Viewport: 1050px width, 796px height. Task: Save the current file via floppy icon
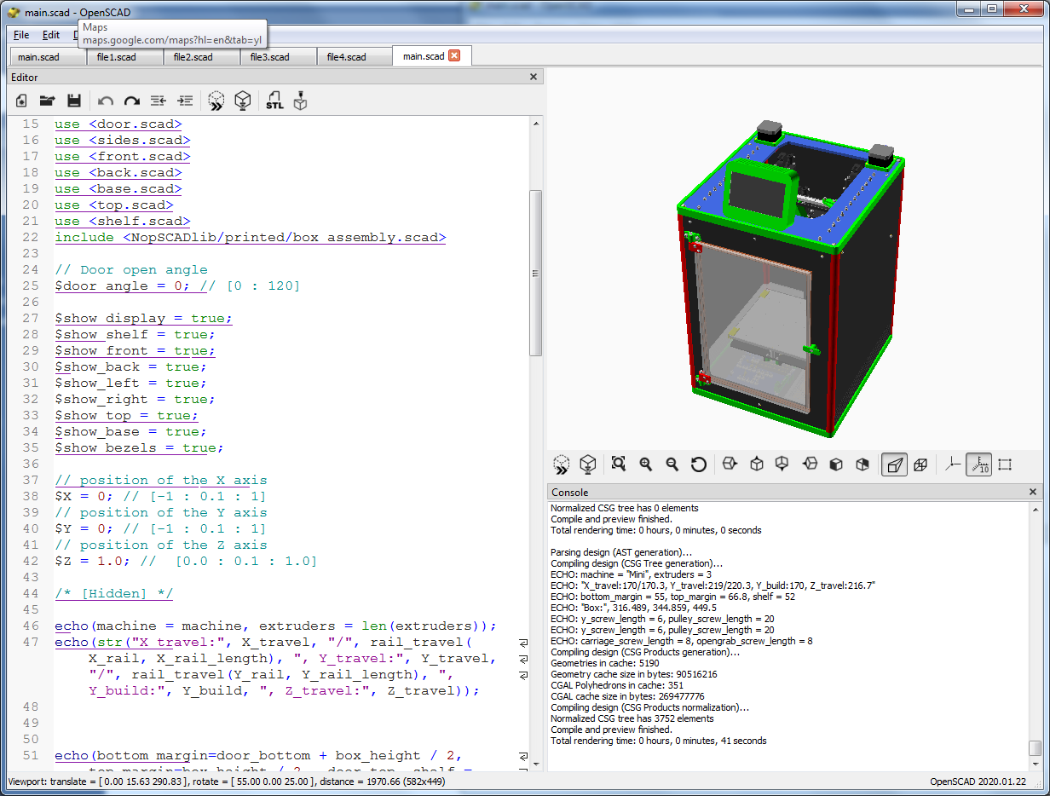[x=74, y=101]
